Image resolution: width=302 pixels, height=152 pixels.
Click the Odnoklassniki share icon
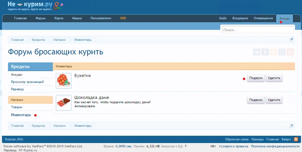click(x=273, y=52)
